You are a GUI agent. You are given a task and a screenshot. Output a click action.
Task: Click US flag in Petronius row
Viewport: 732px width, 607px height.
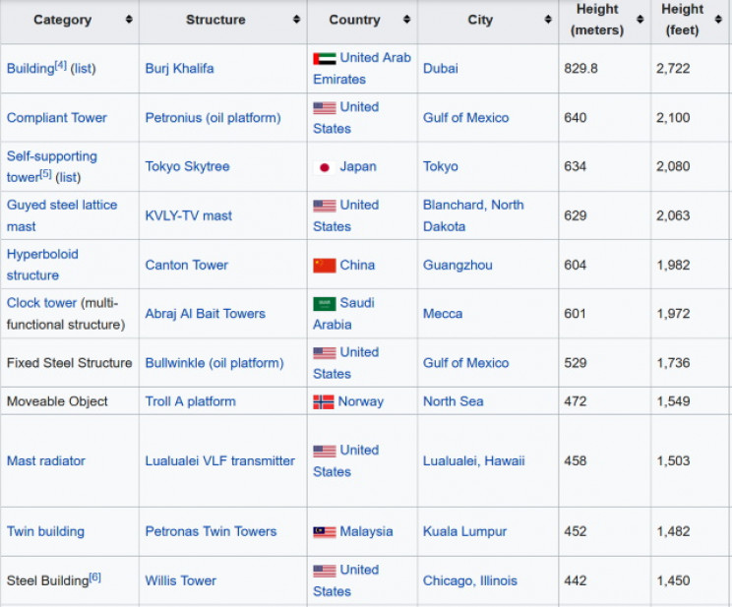[325, 108]
